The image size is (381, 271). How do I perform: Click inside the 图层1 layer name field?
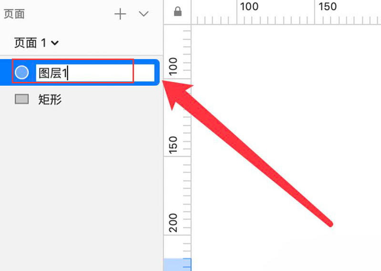[95, 73]
